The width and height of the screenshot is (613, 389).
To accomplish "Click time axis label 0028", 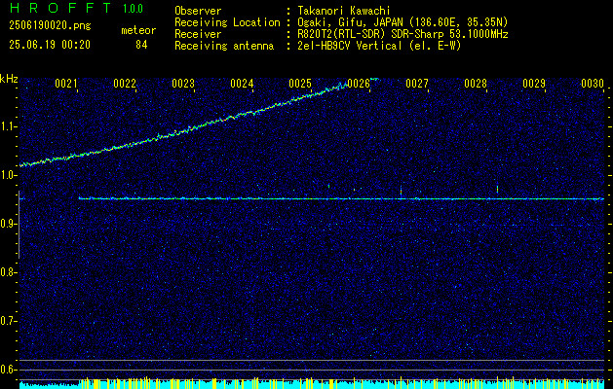I will (476, 83).
